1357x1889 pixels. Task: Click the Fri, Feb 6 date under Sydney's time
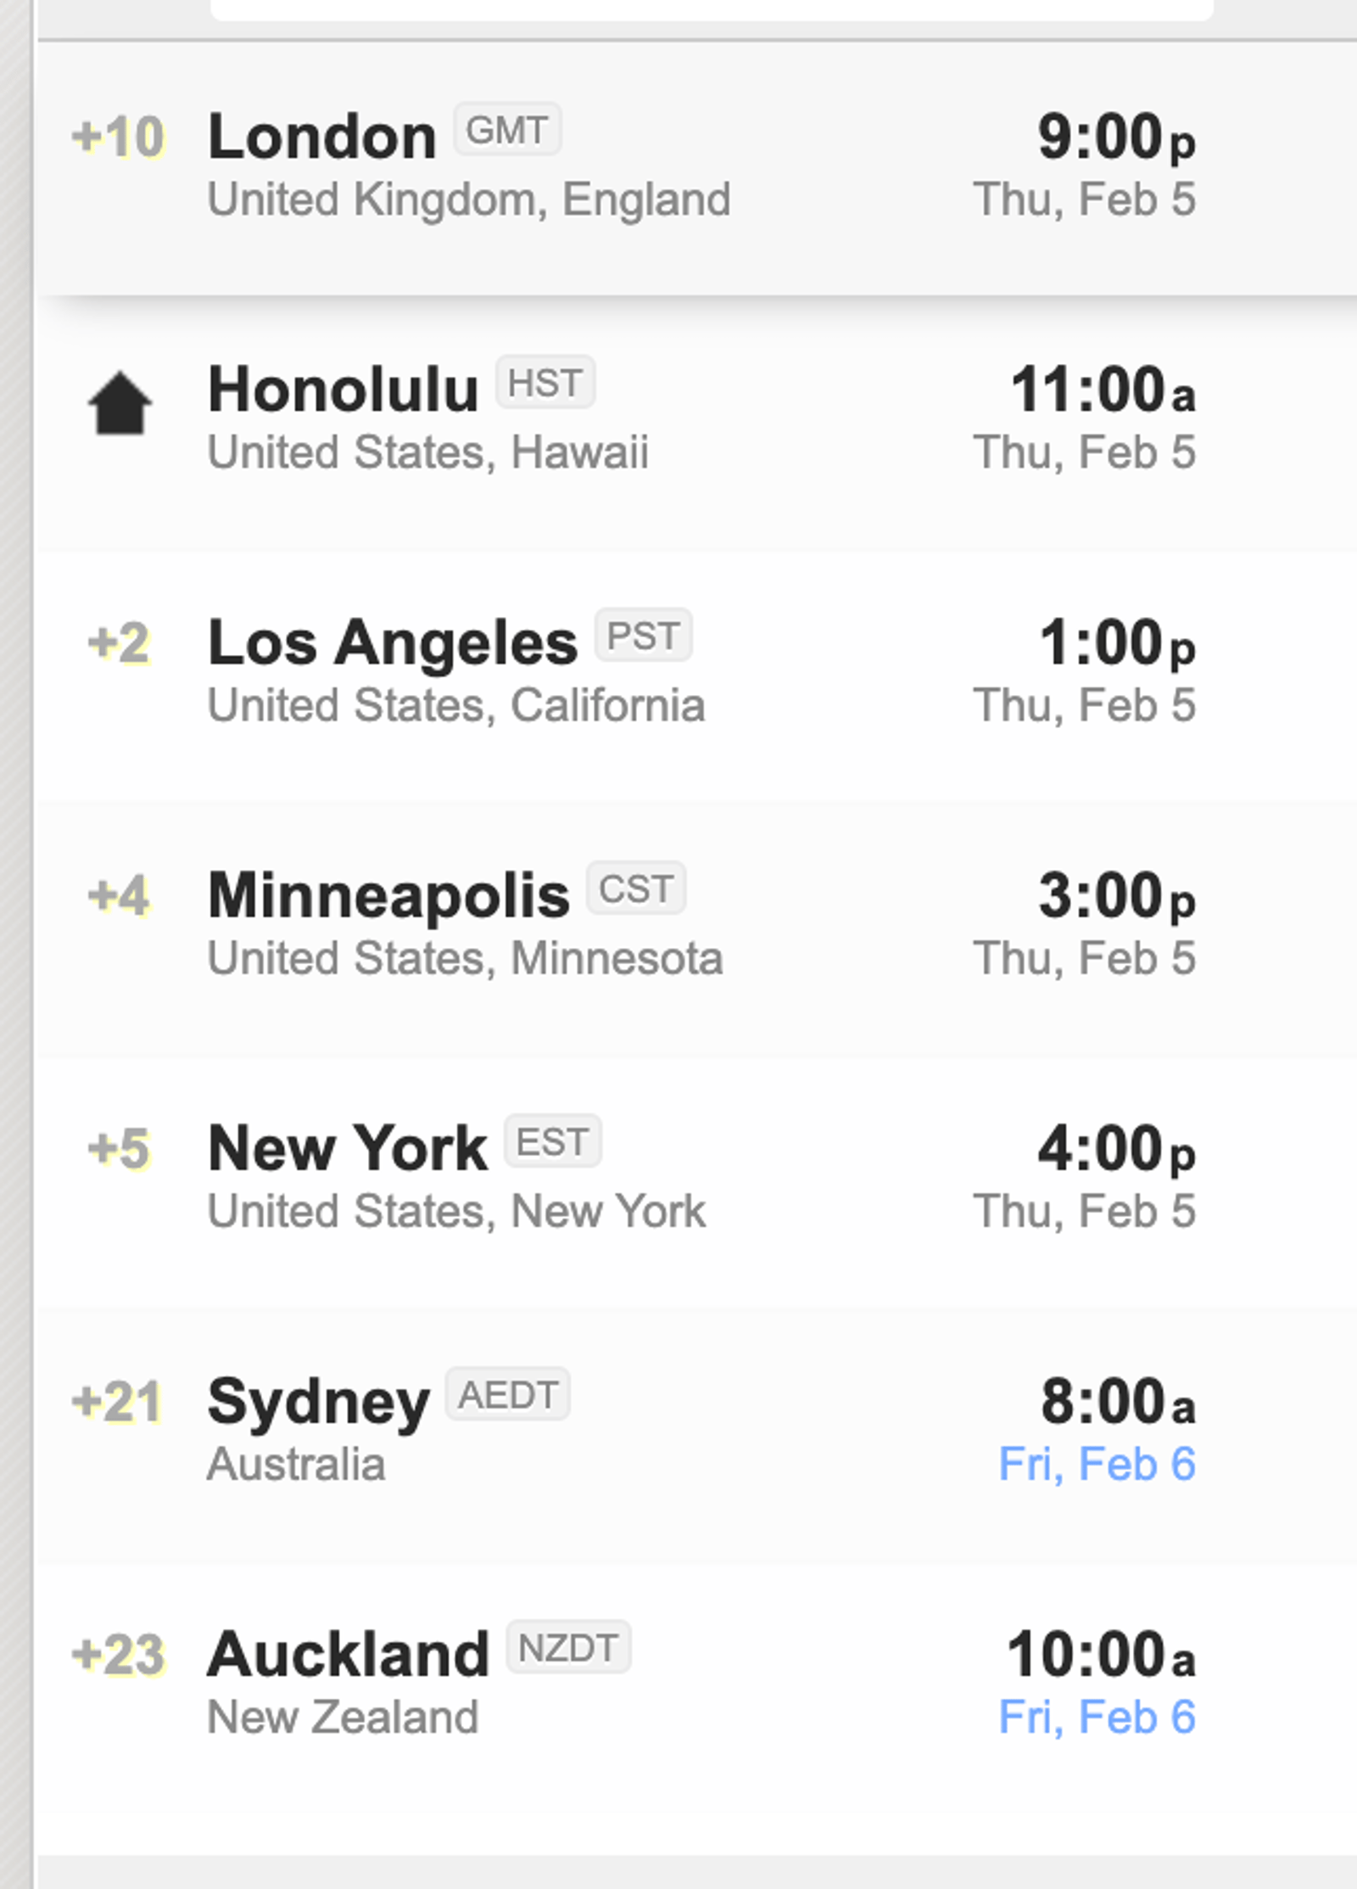[1097, 1464]
